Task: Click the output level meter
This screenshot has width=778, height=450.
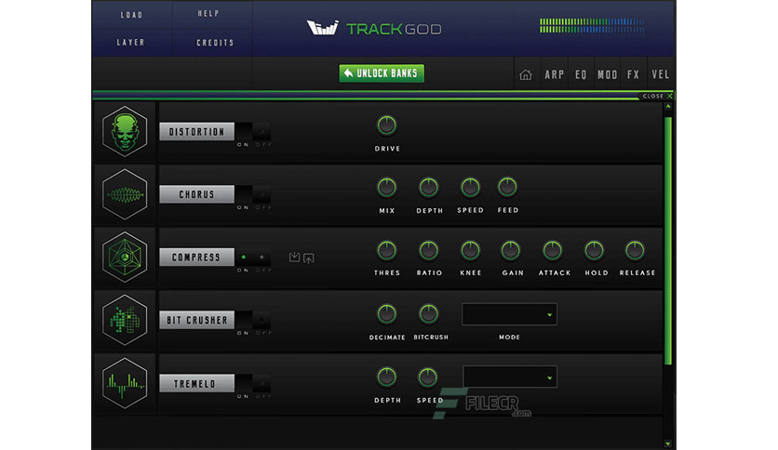Action: click(x=592, y=26)
